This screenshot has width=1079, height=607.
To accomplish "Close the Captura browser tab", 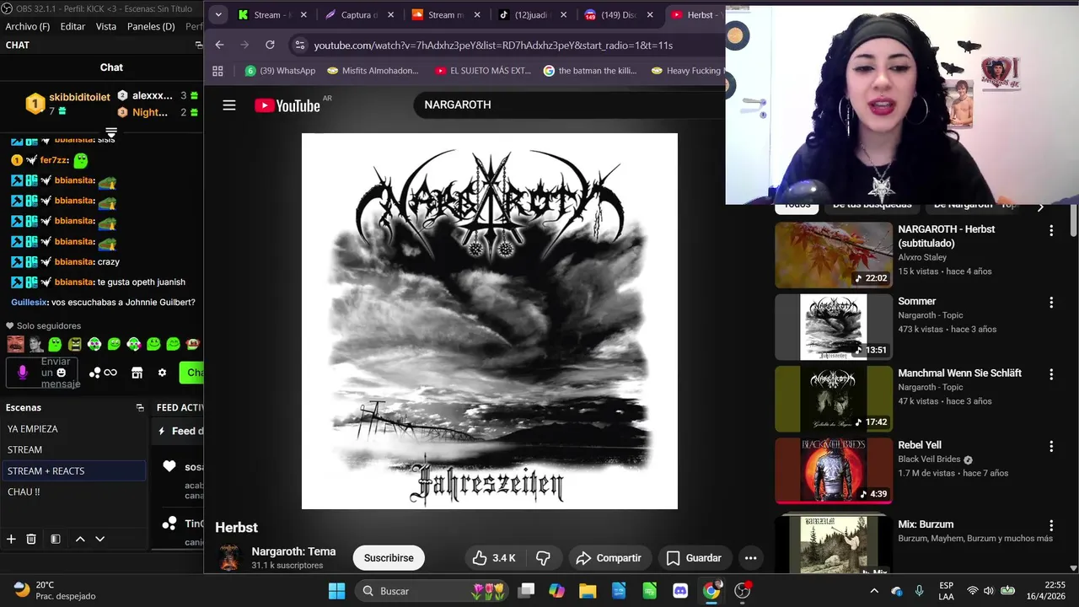I will point(390,14).
